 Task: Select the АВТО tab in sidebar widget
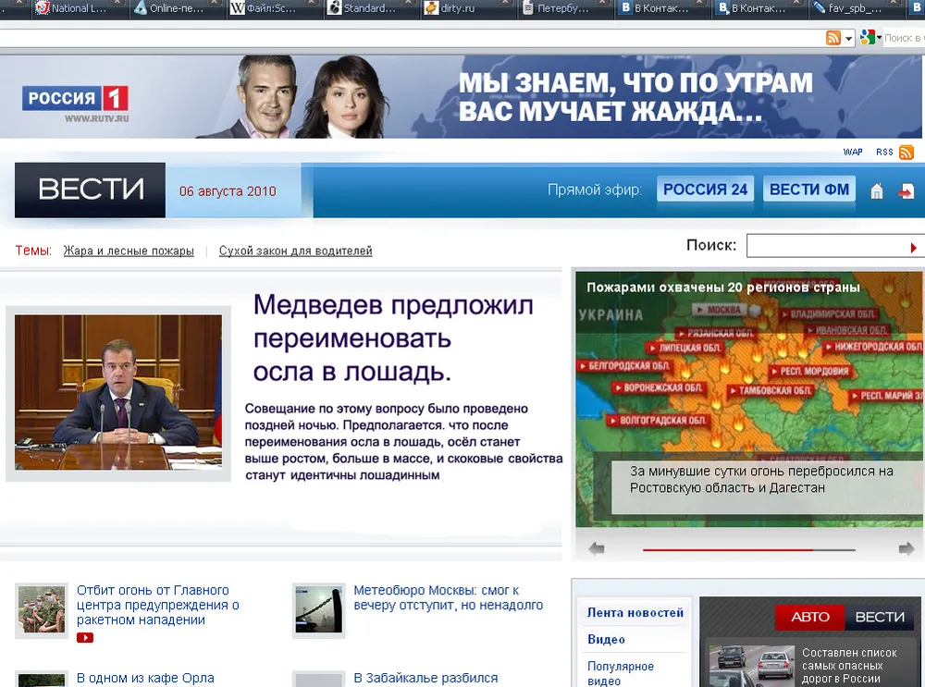click(809, 617)
